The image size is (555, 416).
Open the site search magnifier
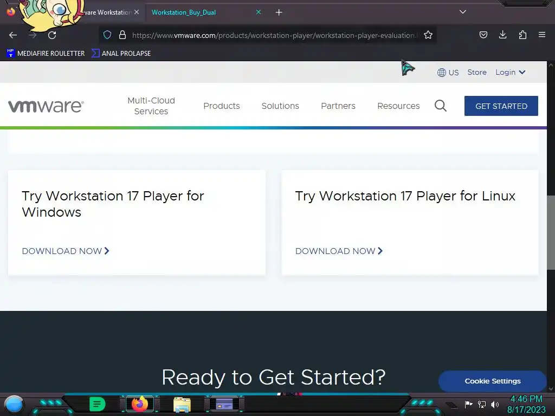click(x=441, y=106)
